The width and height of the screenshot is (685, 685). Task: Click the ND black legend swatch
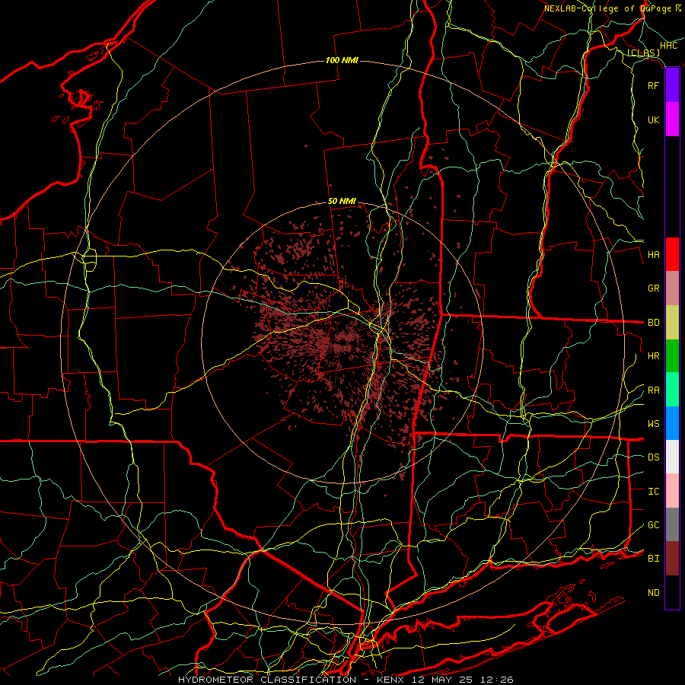click(672, 592)
